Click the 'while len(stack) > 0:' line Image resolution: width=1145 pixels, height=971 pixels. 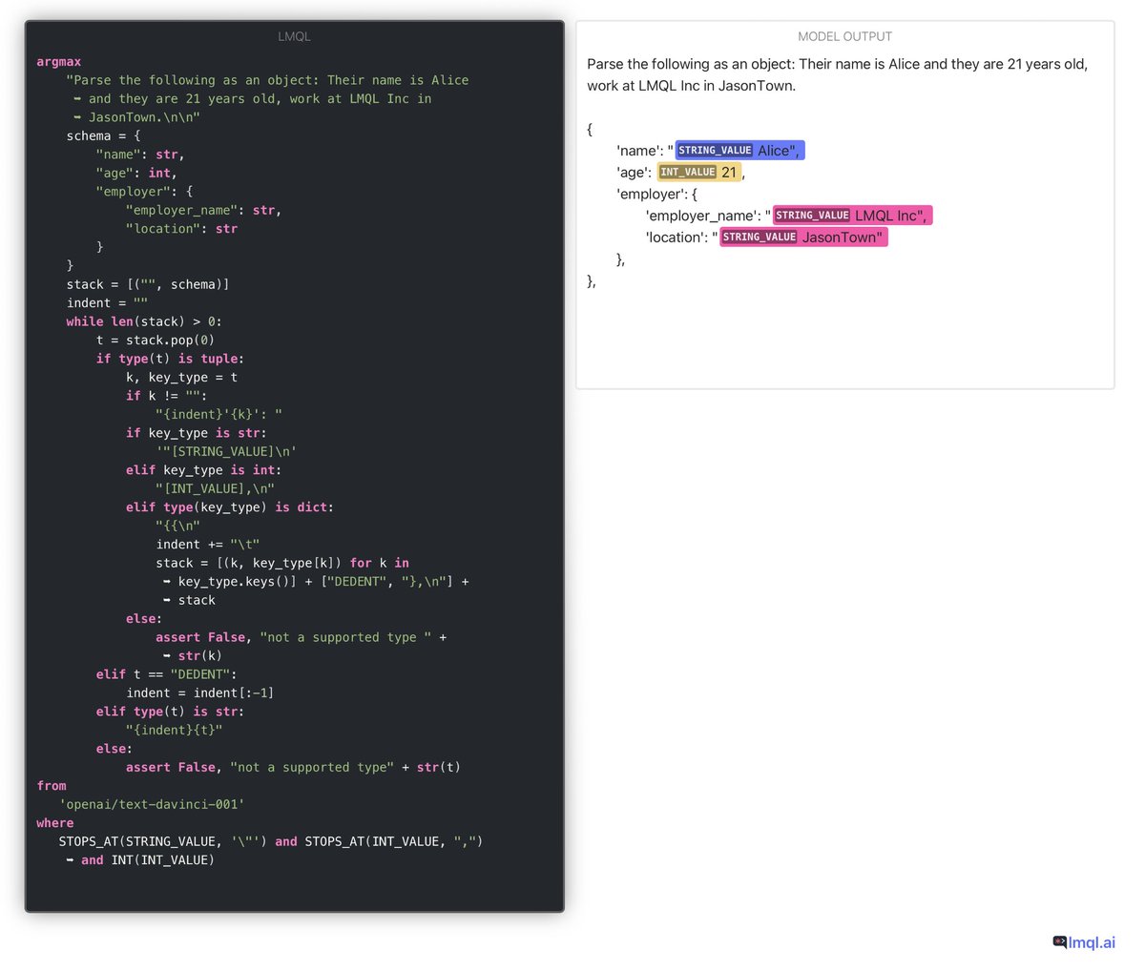point(144,321)
